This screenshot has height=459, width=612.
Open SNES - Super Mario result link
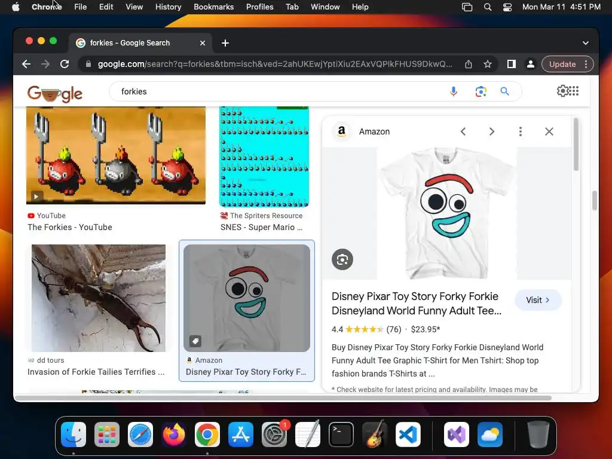coord(262,227)
